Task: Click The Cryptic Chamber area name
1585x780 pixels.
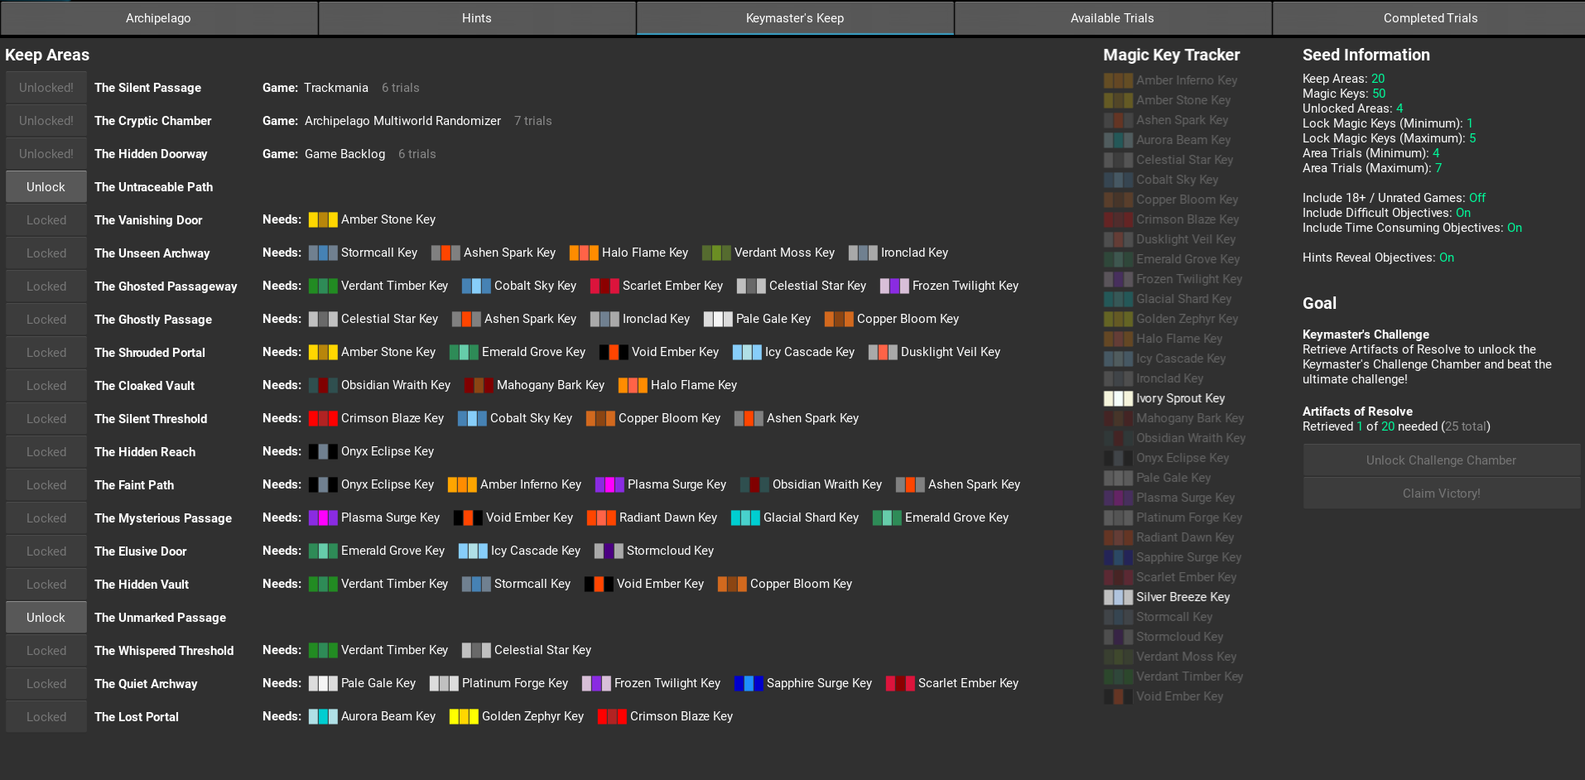Action: (153, 121)
